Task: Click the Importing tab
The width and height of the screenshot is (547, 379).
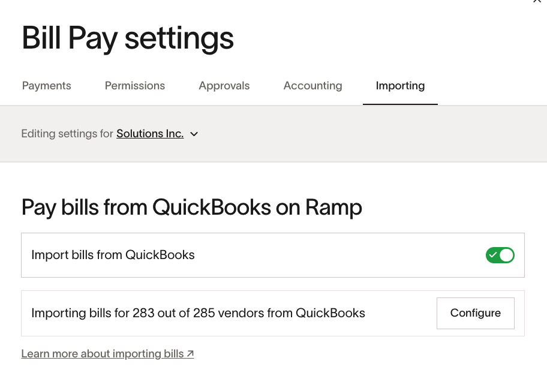Action: click(x=400, y=86)
